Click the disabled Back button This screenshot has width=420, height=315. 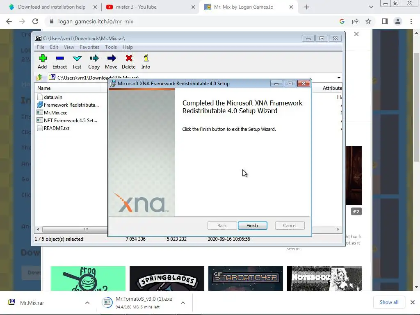222,226
